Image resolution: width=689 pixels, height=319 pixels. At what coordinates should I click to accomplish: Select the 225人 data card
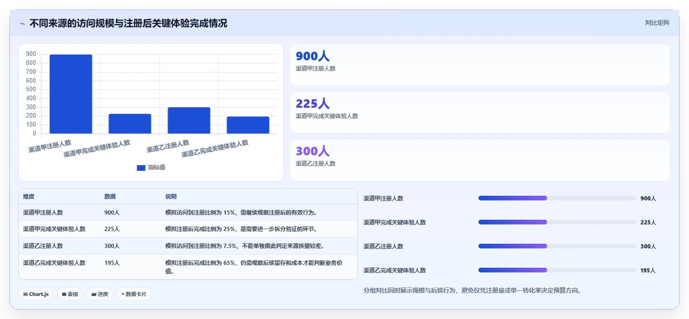(480, 112)
